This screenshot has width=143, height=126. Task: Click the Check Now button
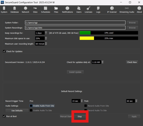[132, 62]
